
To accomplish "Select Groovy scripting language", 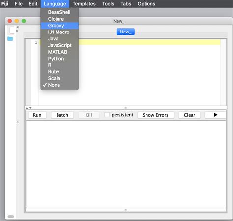I will coord(59,26).
